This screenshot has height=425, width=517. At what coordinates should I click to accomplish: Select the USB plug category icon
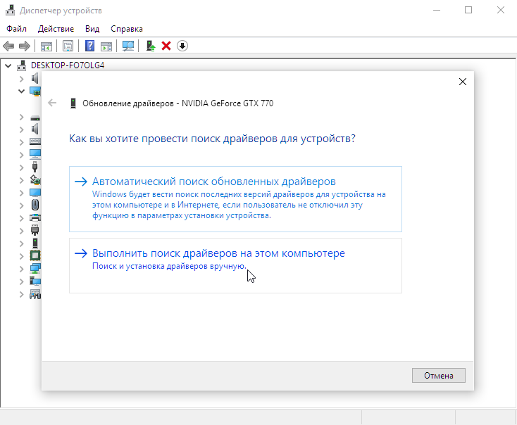point(35,167)
